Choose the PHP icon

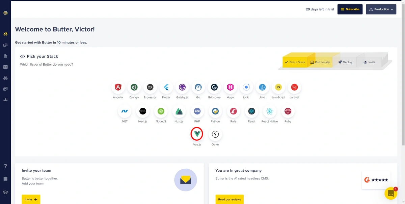[197, 111]
